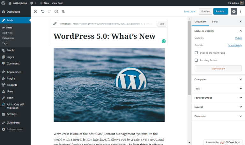Open the Hi, admin account menu
This screenshot has height=145, width=245.
click(236, 3)
